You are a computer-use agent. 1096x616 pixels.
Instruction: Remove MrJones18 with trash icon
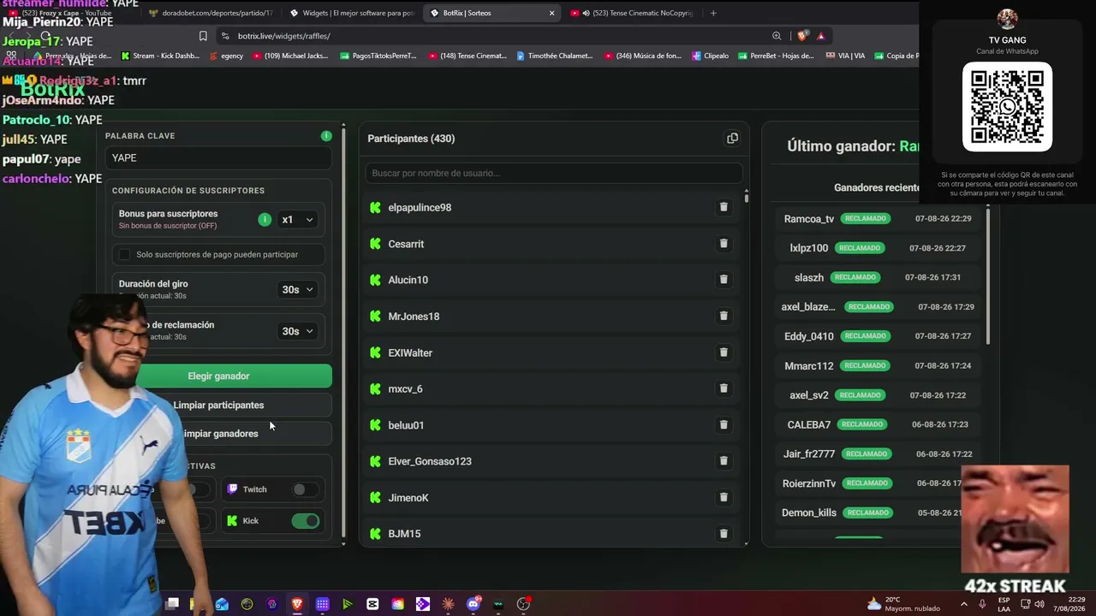724,316
